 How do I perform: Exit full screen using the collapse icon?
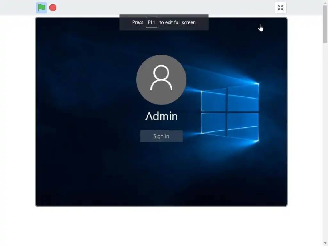pyautogui.click(x=281, y=8)
